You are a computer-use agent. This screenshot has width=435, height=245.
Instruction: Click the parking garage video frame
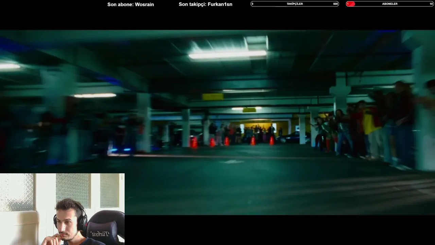217,122
